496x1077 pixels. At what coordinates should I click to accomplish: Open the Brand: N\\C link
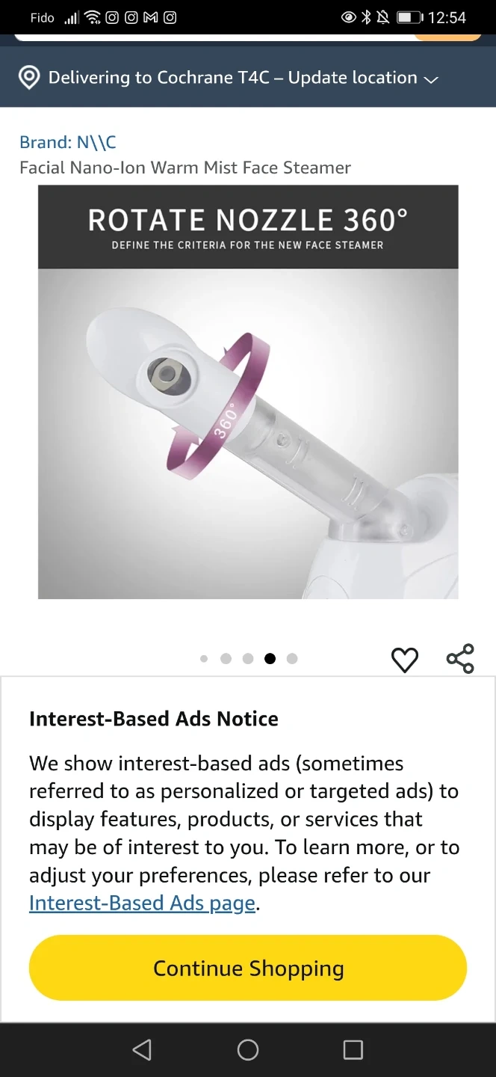(x=68, y=142)
